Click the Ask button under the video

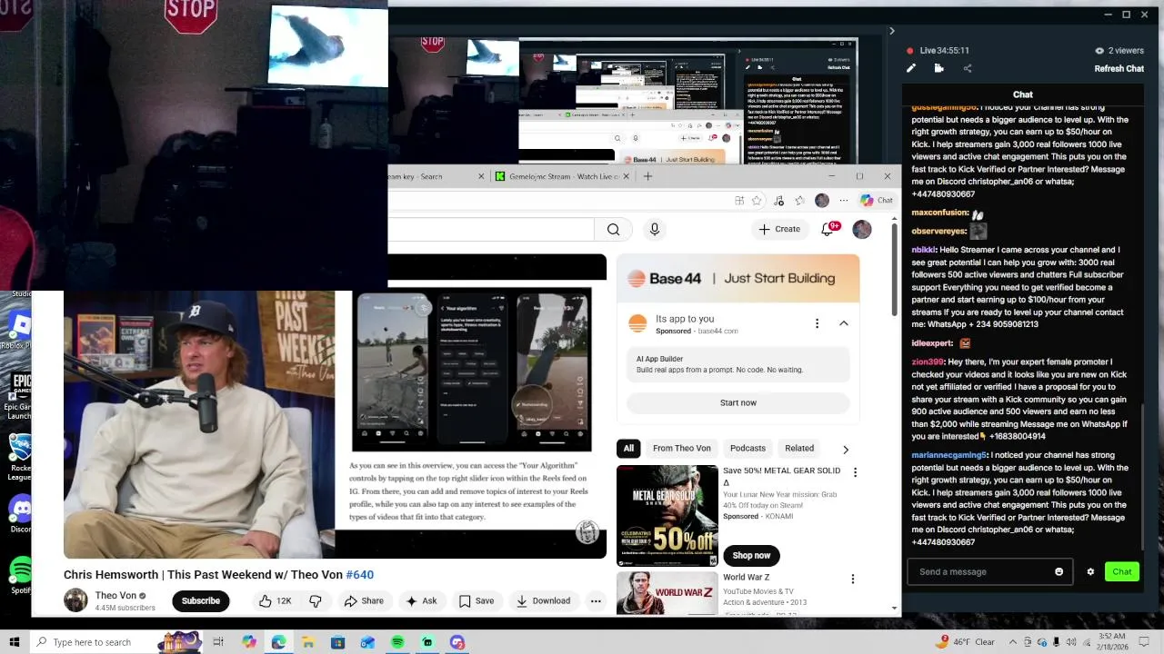pos(421,600)
